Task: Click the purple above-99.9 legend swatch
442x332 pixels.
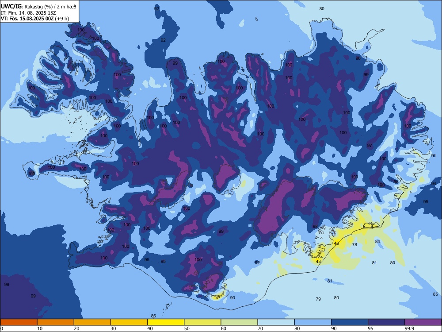Action: [x=423, y=322]
